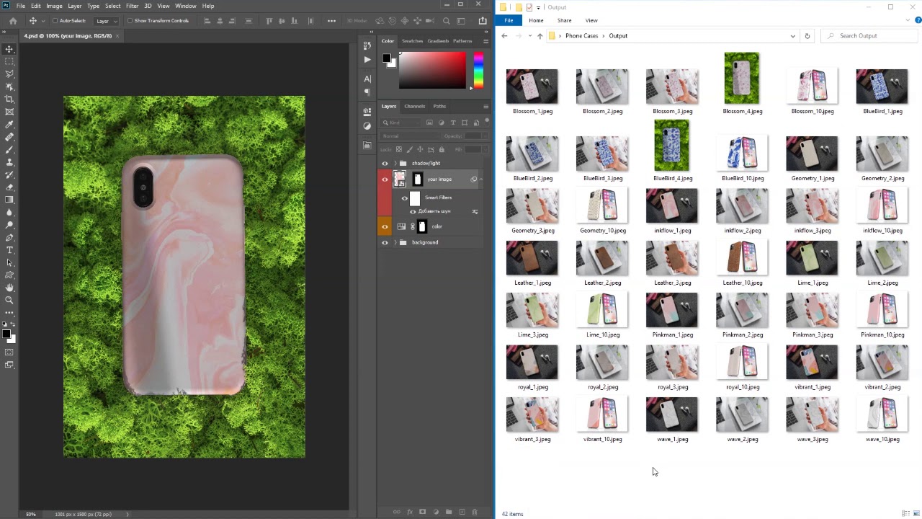Select the wave_10.jpeg file
Viewport: 922px width, 519px height.
tap(882, 420)
